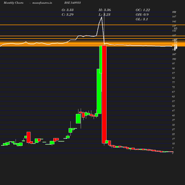Select the "OH: 0.9" reading

click(142, 14)
